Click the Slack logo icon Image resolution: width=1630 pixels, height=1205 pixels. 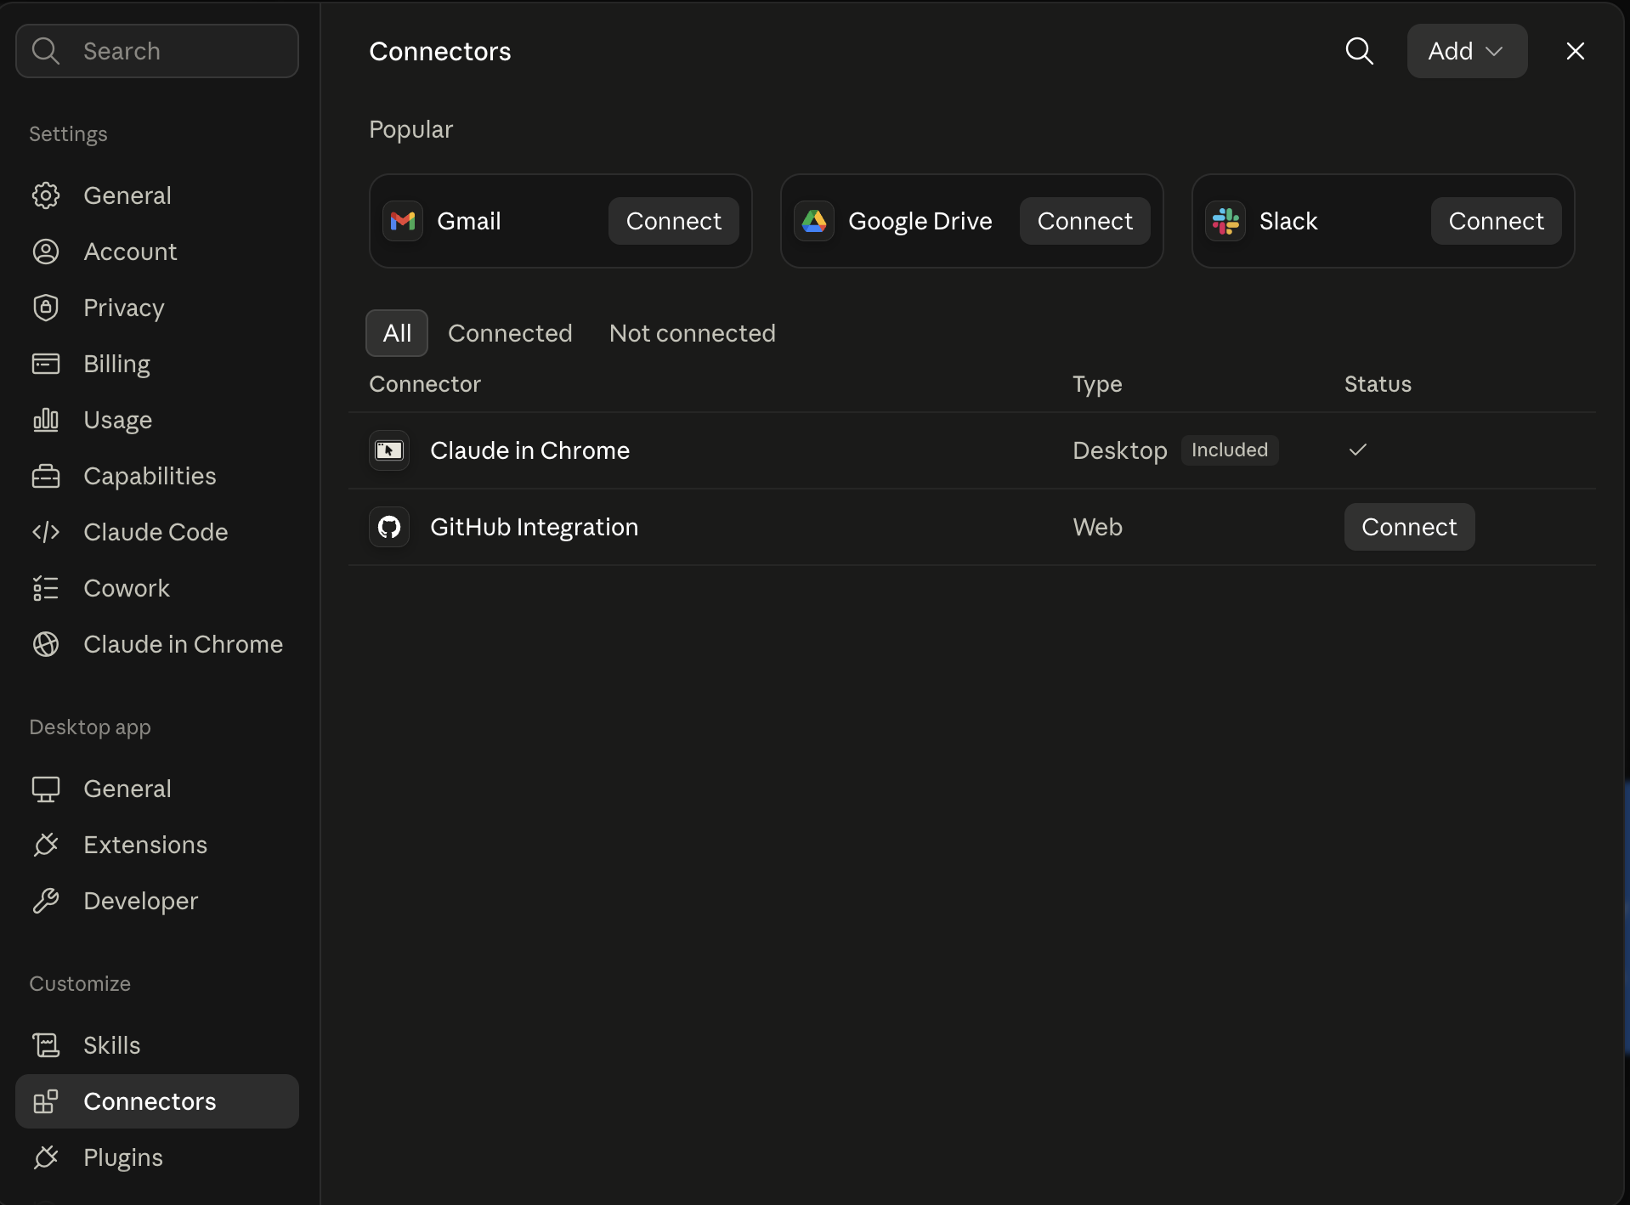(1225, 221)
